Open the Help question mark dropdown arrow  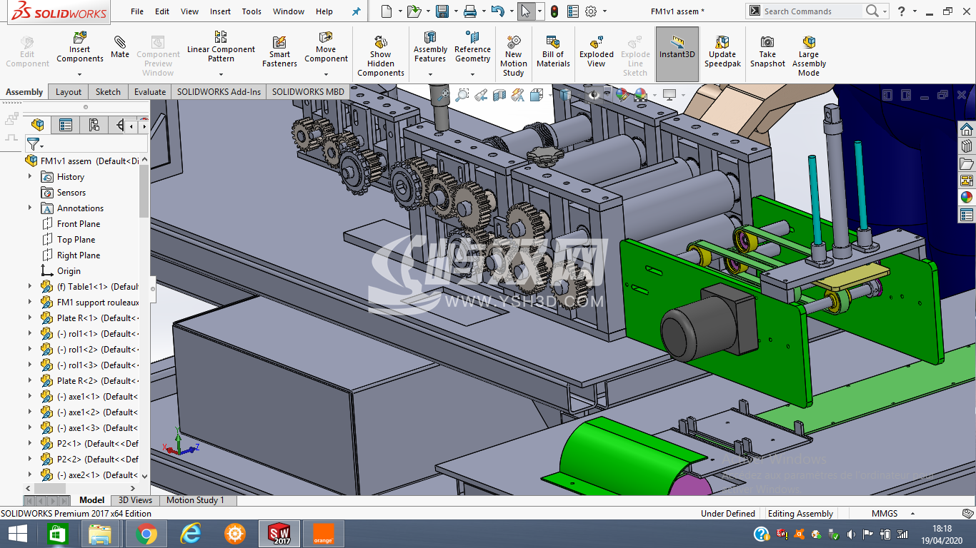coord(916,11)
